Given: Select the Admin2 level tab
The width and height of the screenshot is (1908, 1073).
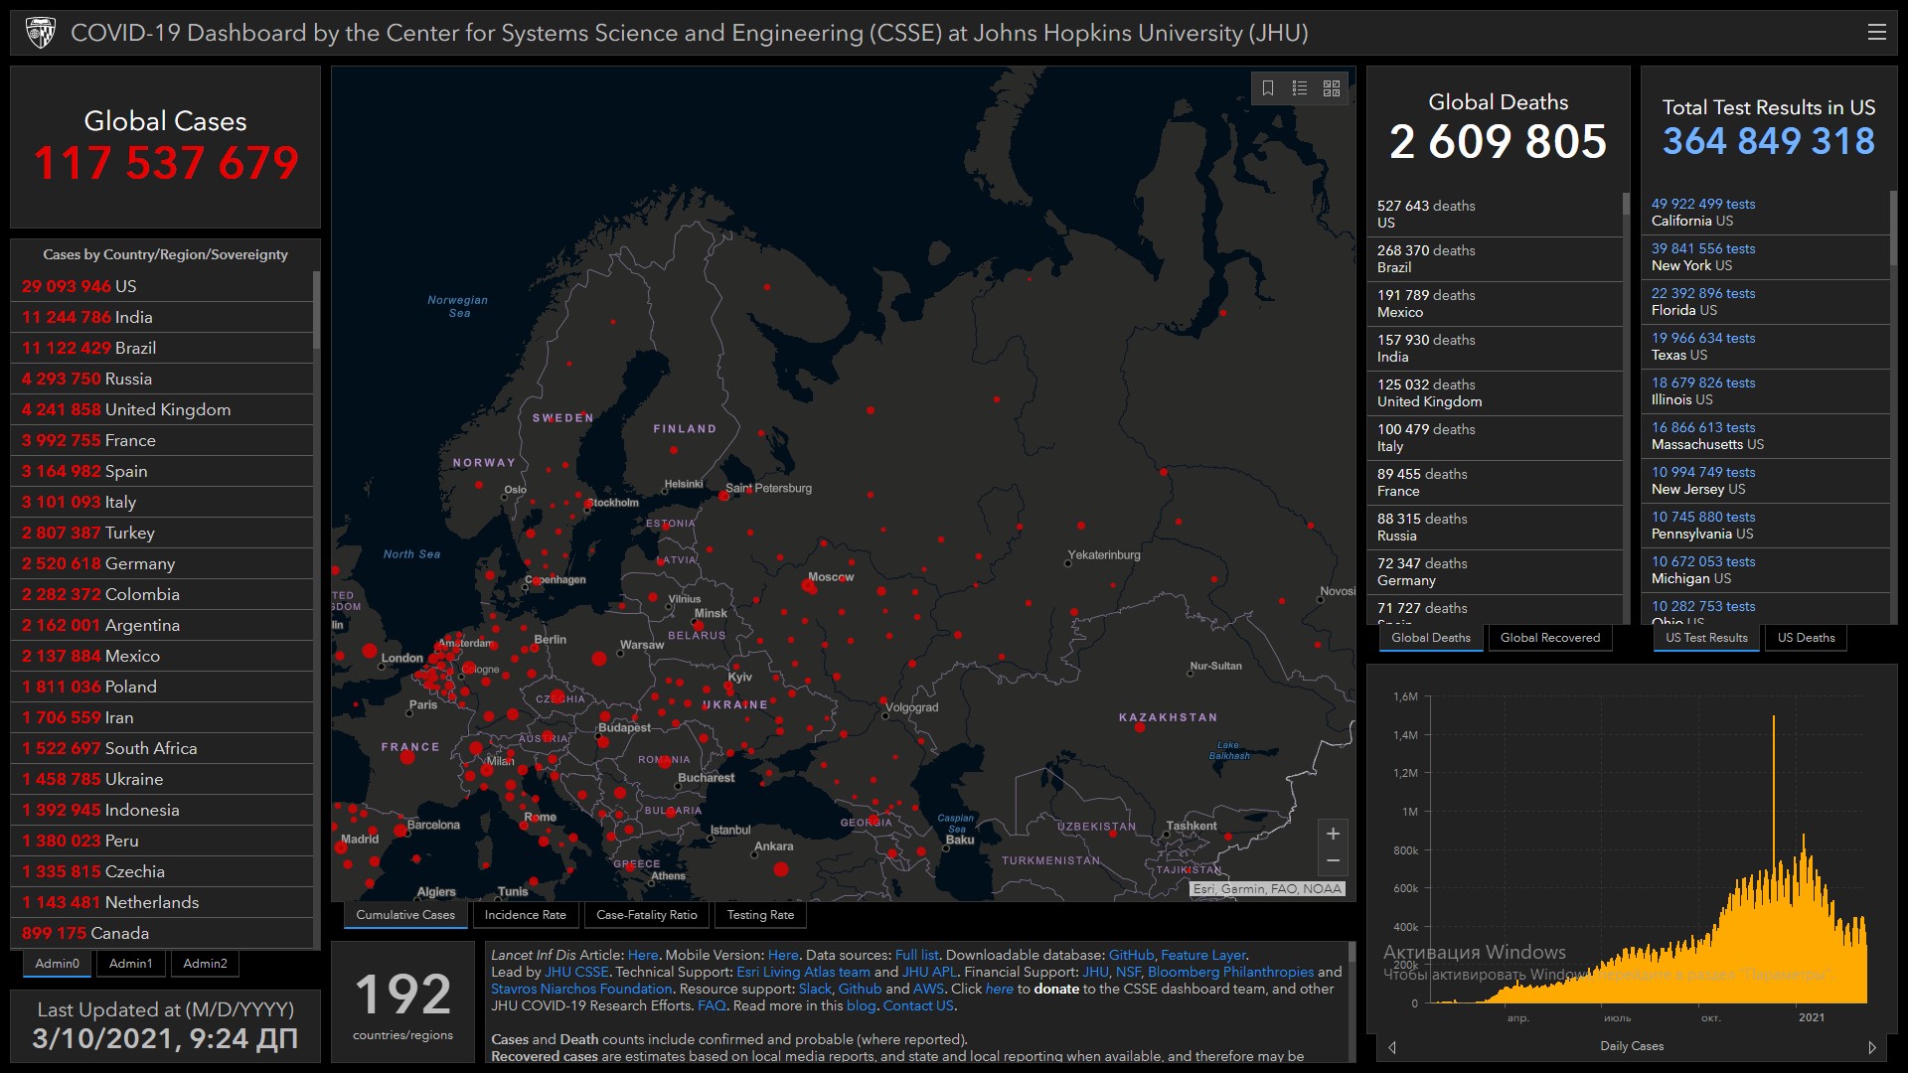Looking at the screenshot, I should (205, 964).
